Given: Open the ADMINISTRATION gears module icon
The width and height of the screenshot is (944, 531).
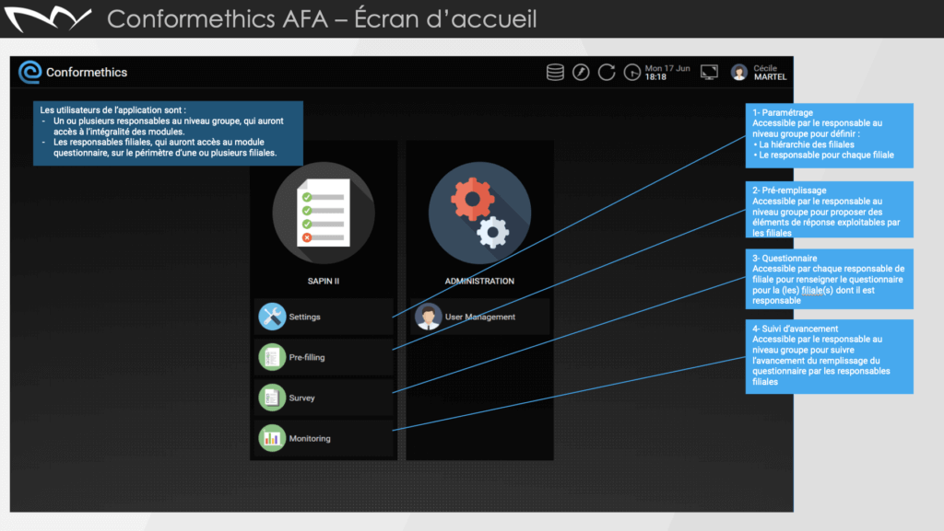Looking at the screenshot, I should pos(479,213).
